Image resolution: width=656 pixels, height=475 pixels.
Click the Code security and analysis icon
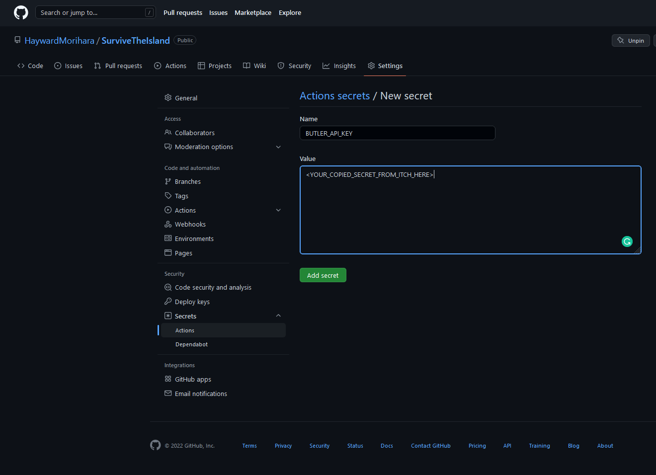pos(168,287)
